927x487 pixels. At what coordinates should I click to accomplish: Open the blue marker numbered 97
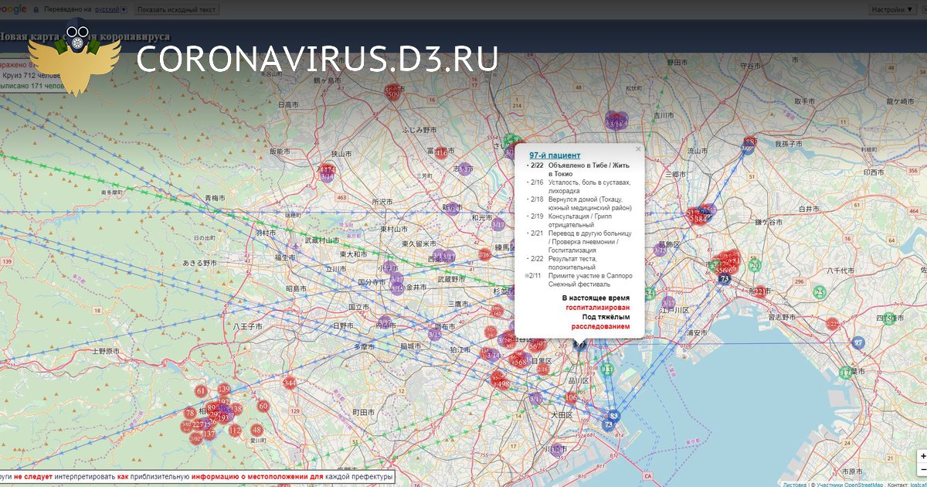tap(858, 342)
